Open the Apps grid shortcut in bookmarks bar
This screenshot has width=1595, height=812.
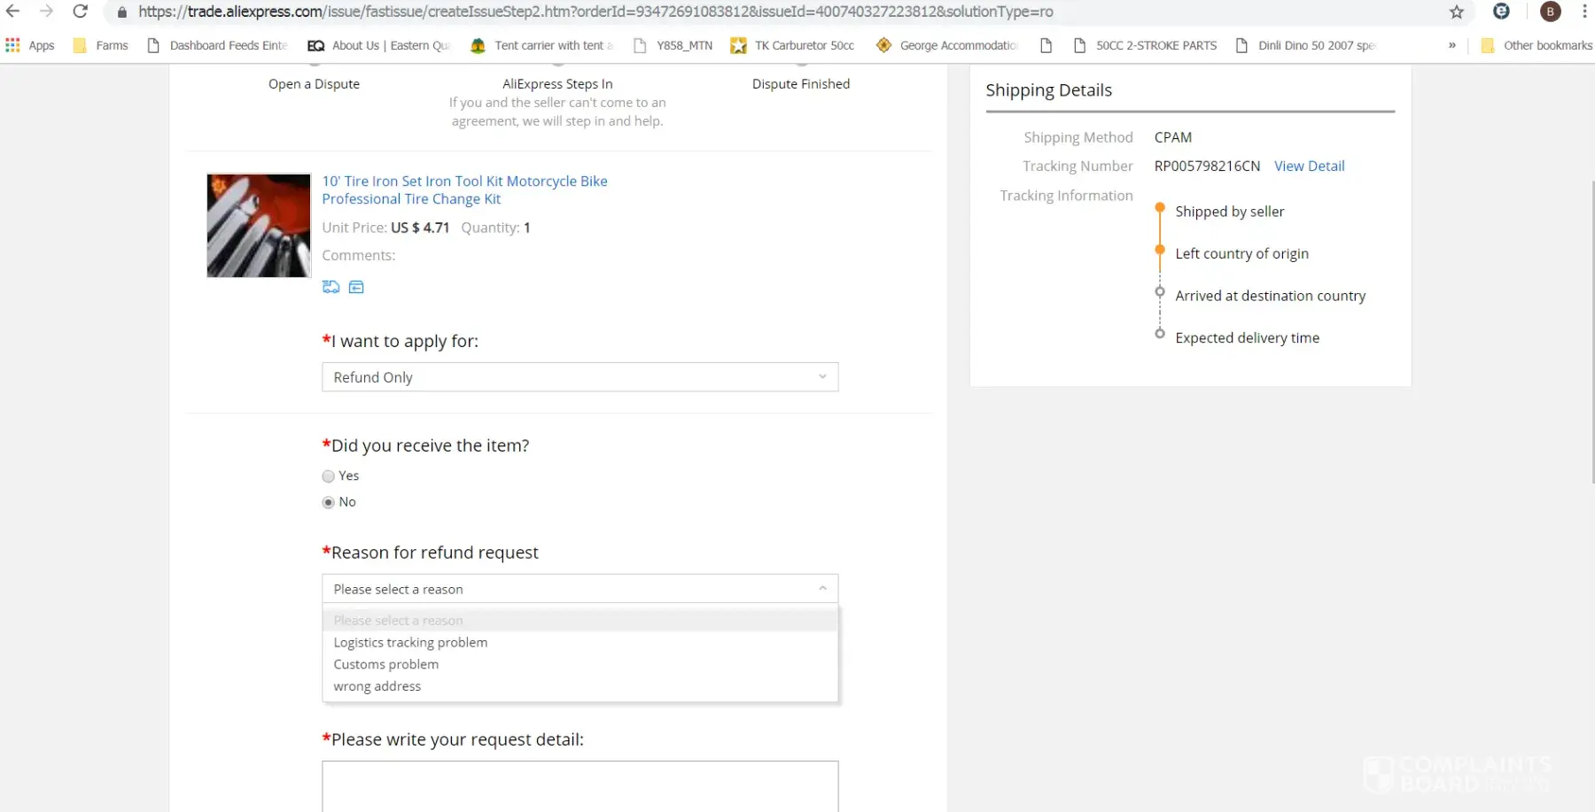click(x=30, y=45)
